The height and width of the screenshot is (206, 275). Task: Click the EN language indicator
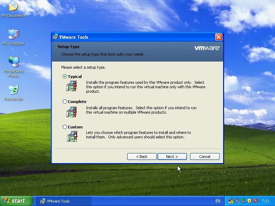pos(218,201)
